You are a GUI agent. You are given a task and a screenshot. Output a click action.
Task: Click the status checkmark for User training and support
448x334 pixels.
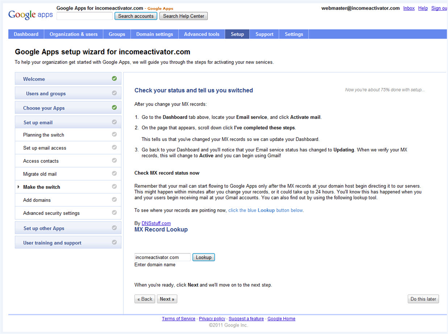click(x=114, y=242)
